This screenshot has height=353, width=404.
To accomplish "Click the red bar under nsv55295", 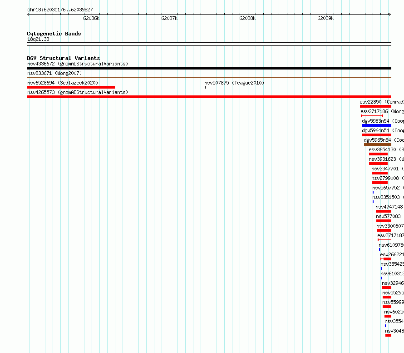I will [x=387, y=297].
